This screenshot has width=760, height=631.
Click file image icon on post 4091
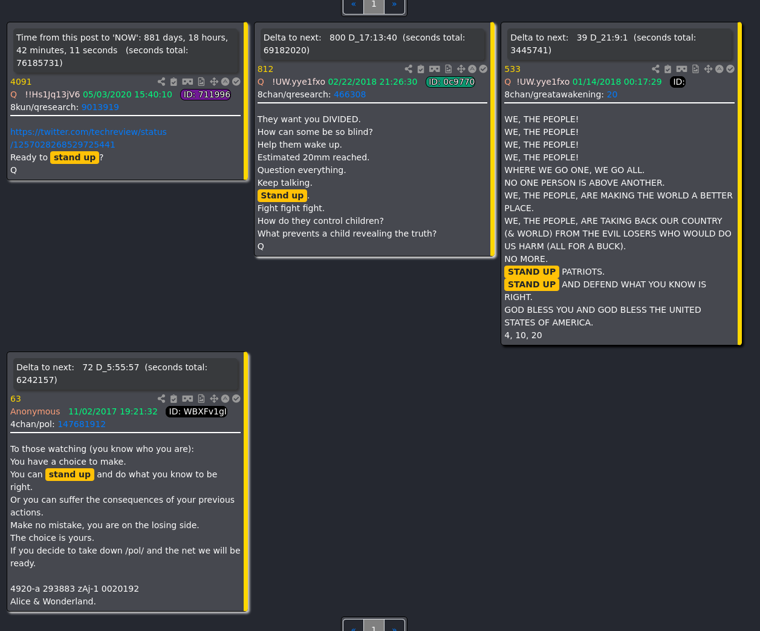[x=201, y=82]
